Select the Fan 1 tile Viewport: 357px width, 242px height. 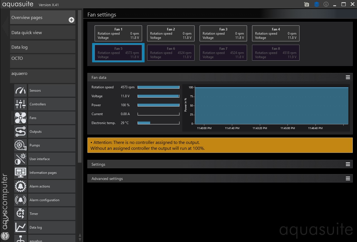point(118,33)
